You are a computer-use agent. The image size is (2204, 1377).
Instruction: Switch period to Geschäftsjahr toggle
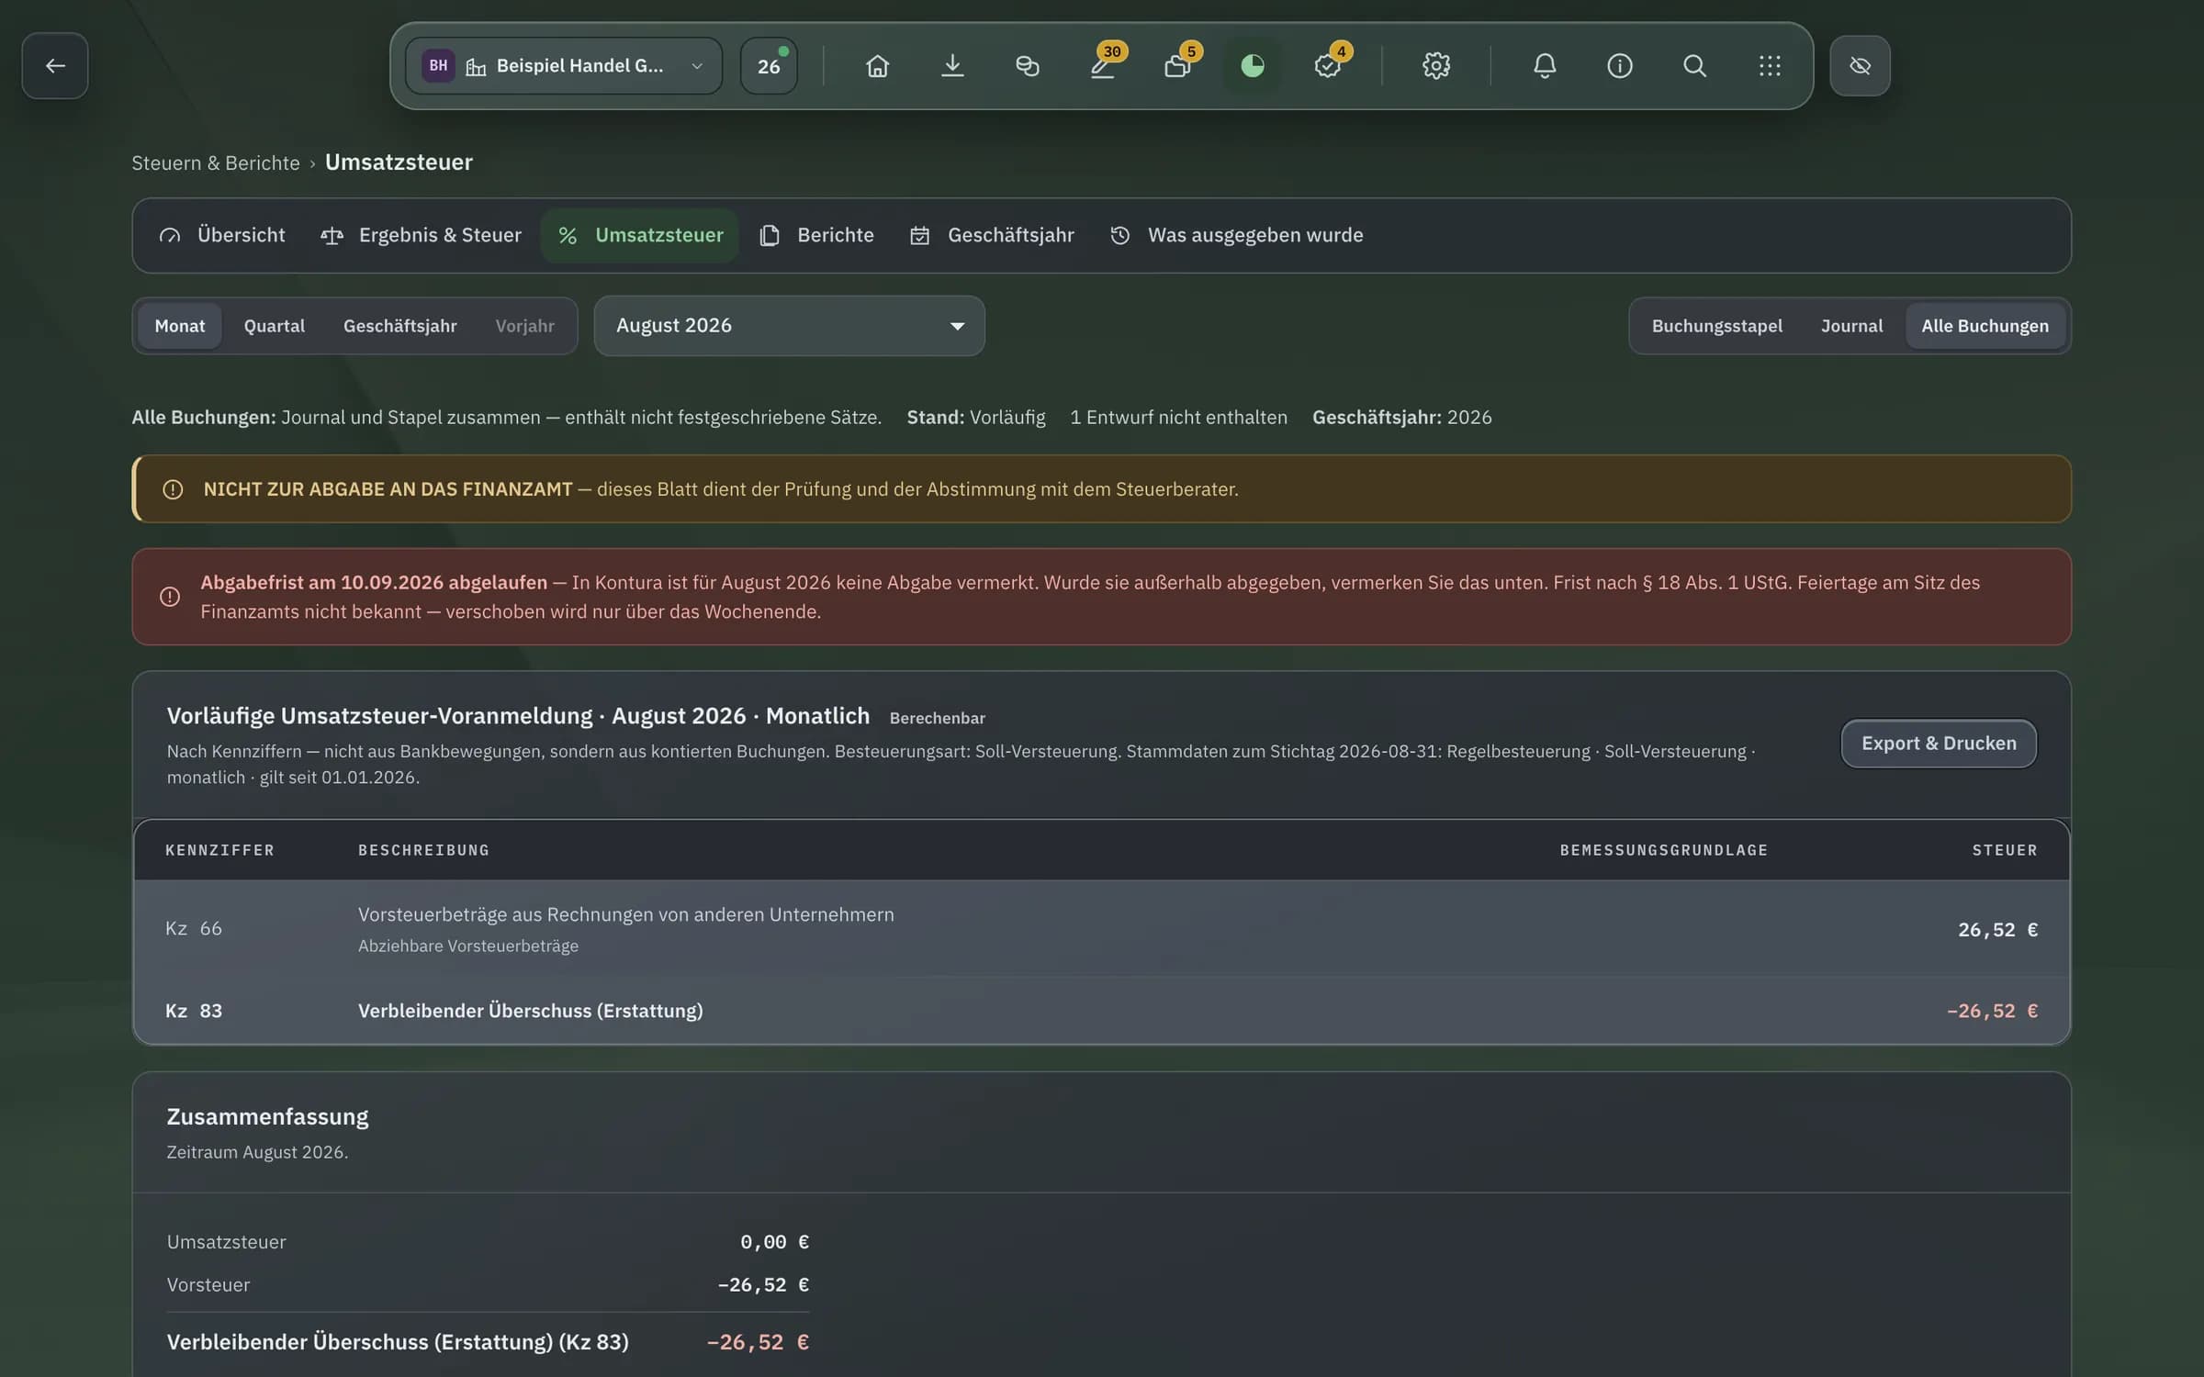coord(399,326)
